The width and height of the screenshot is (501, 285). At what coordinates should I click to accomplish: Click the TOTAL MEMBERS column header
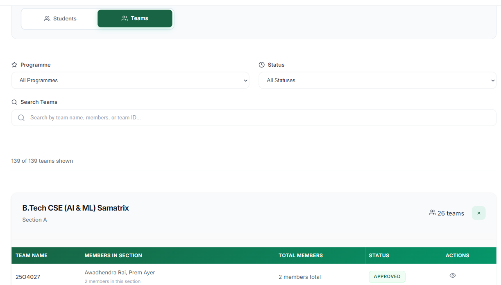click(300, 256)
